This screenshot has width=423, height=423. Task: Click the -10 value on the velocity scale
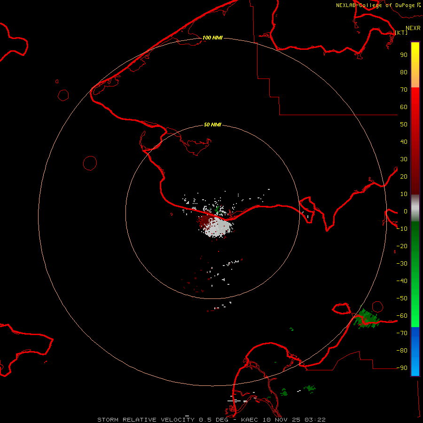[402, 229]
